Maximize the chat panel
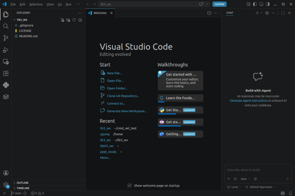The image size is (295, 196). [283, 13]
